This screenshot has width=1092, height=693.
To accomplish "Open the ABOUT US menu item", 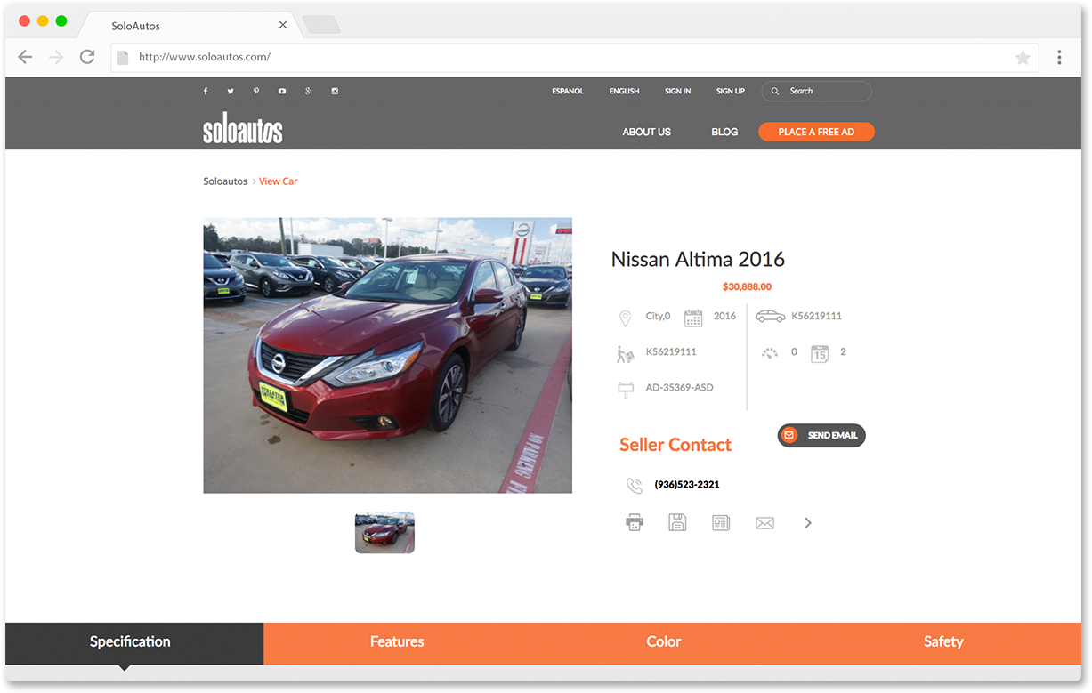I will click(647, 132).
